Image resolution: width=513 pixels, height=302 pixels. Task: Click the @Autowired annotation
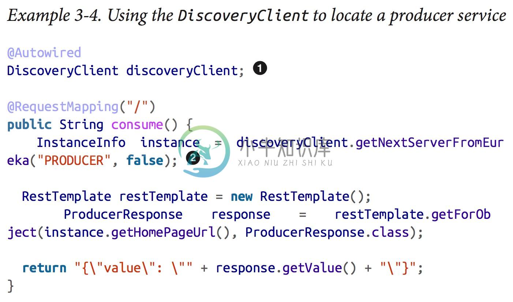pos(44,52)
